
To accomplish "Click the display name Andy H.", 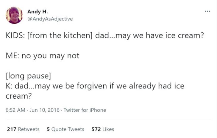I will tap(38, 12).
